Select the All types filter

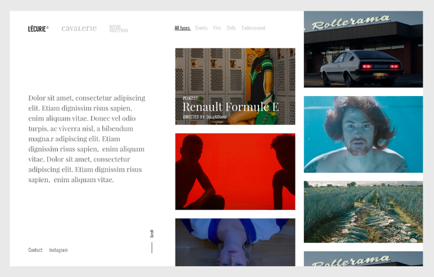[x=182, y=28]
